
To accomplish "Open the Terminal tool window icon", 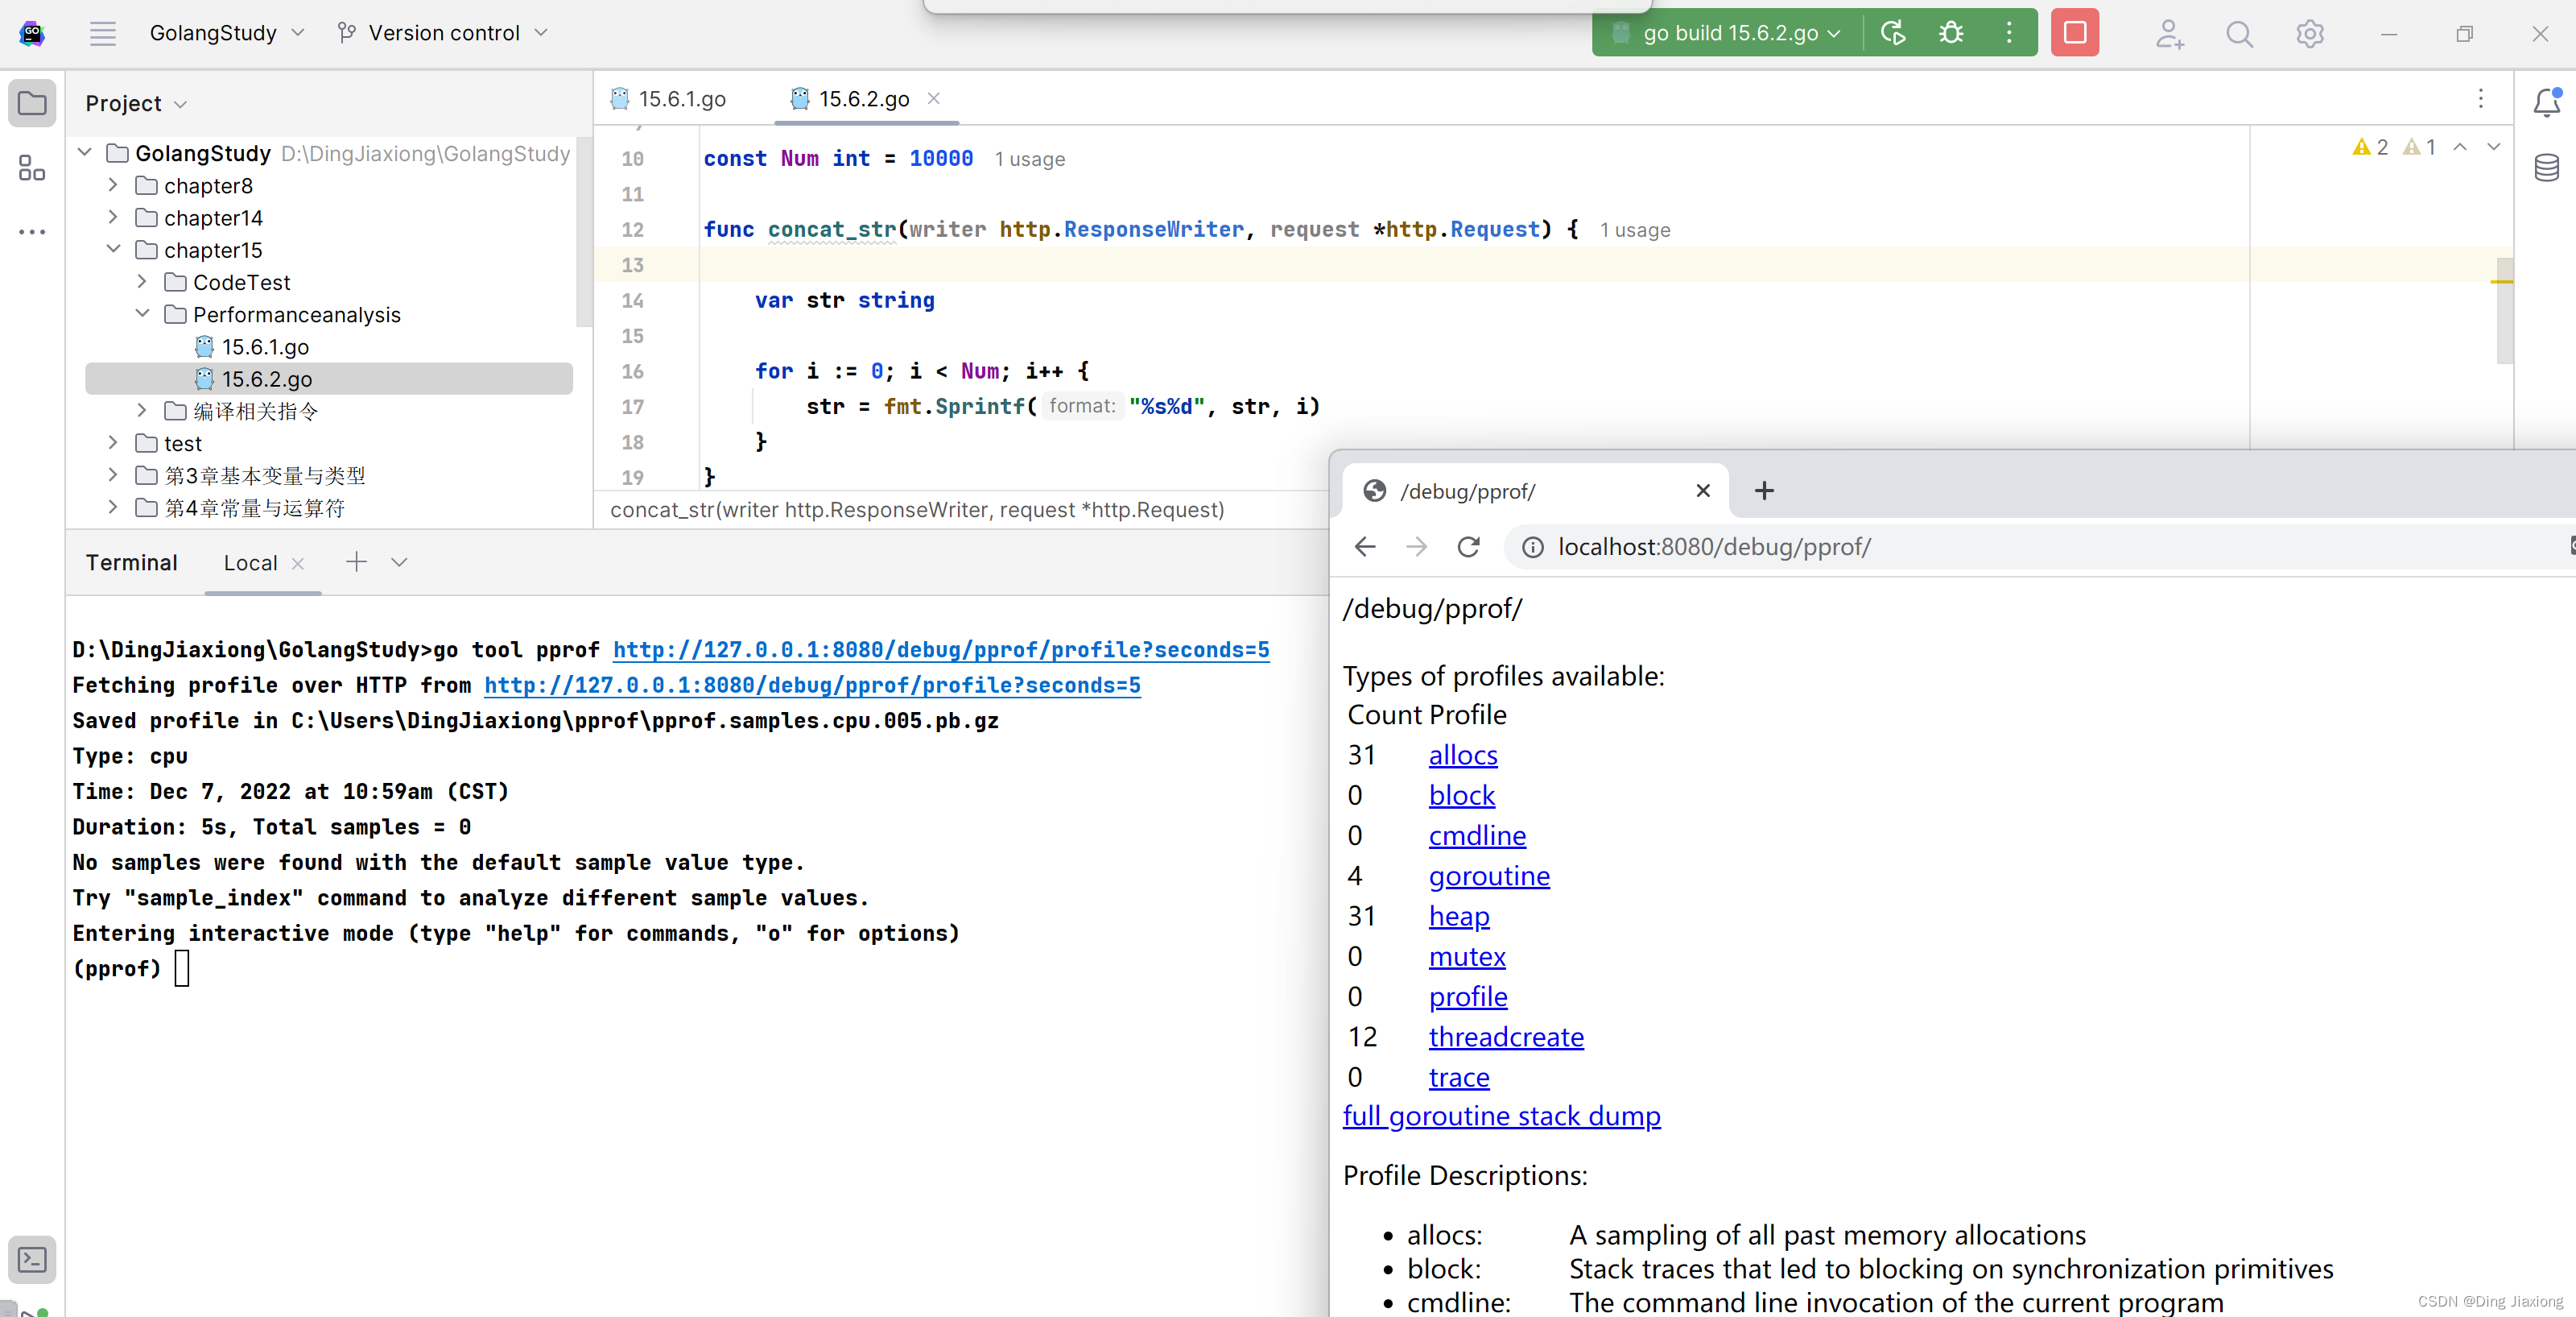I will point(32,1259).
